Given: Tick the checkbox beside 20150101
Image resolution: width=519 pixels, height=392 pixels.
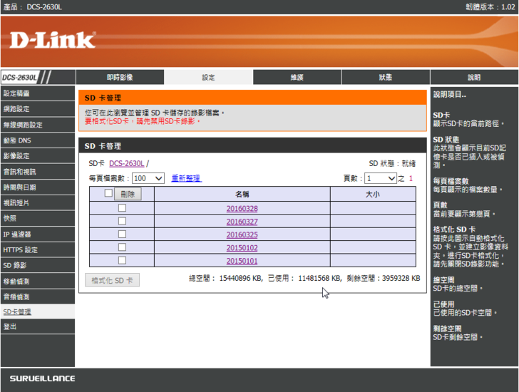Looking at the screenshot, I should pos(121,260).
